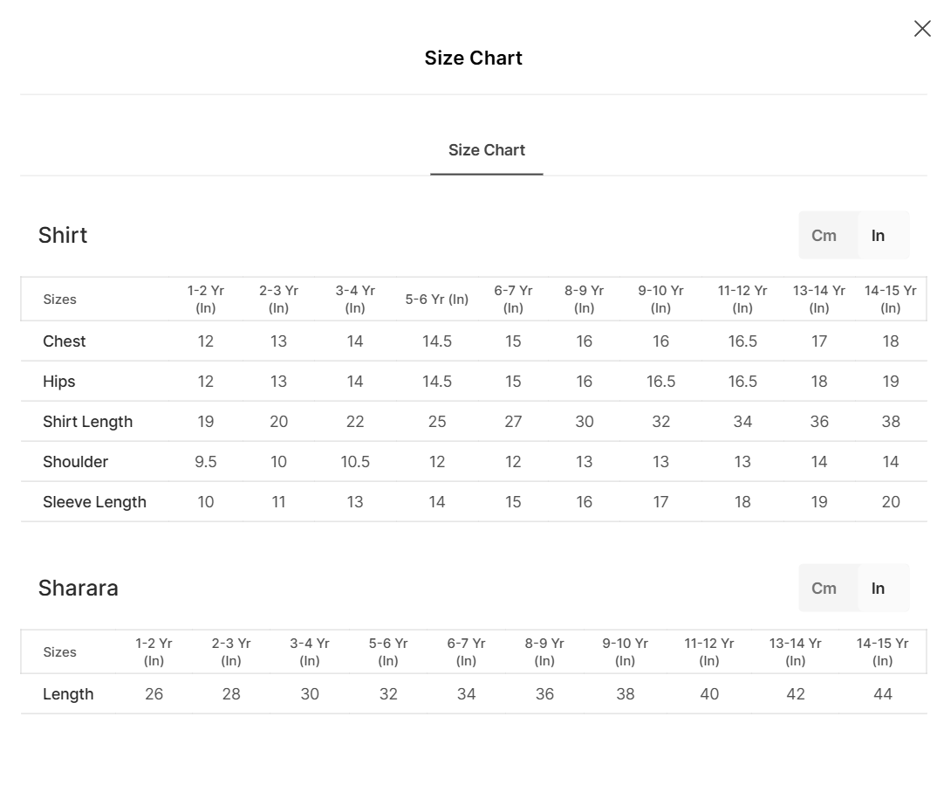The image size is (944, 806).
Task: Click the Sharara section heading
Action: tap(78, 588)
